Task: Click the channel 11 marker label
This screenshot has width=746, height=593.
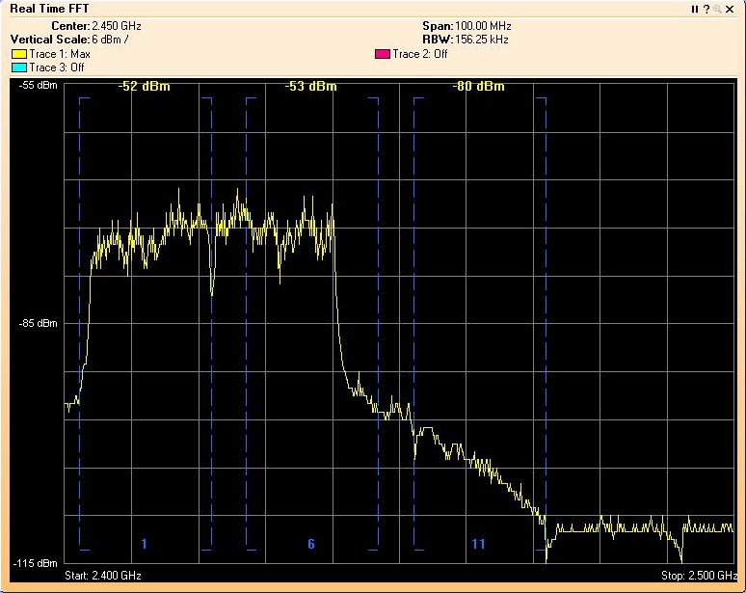Action: click(478, 544)
